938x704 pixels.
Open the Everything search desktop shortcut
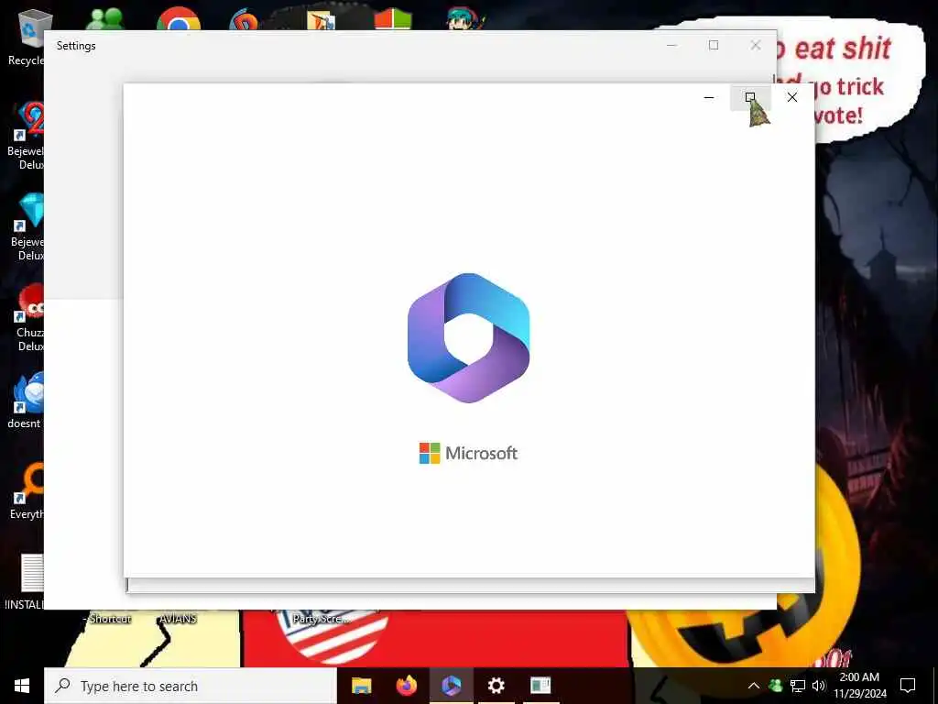click(x=27, y=491)
